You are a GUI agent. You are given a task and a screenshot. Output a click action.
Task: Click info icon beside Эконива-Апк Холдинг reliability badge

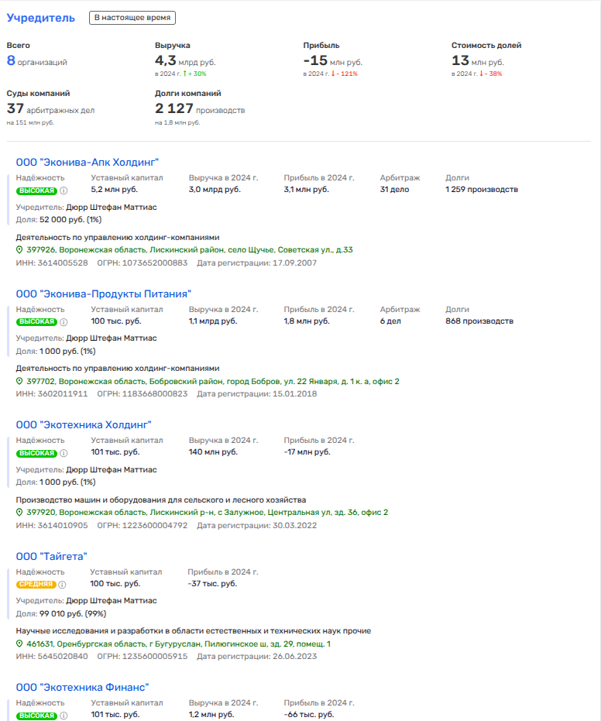[x=64, y=190]
